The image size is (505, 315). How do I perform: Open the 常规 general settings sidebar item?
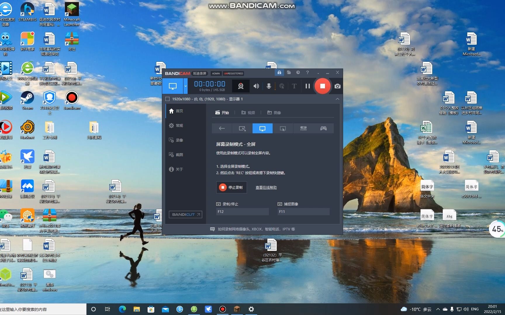pos(186,125)
